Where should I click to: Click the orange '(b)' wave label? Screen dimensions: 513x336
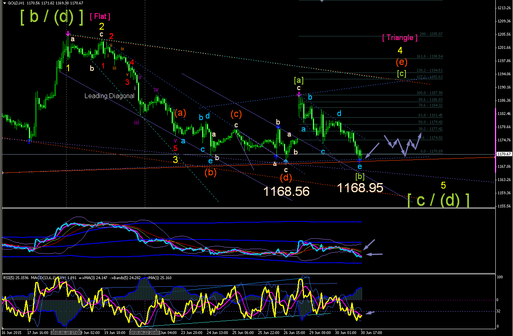coord(211,173)
